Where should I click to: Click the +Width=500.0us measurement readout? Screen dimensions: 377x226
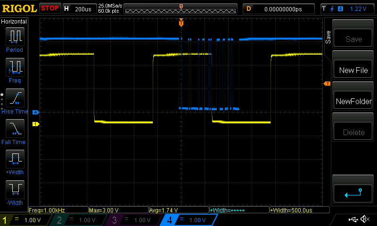pos(300,210)
